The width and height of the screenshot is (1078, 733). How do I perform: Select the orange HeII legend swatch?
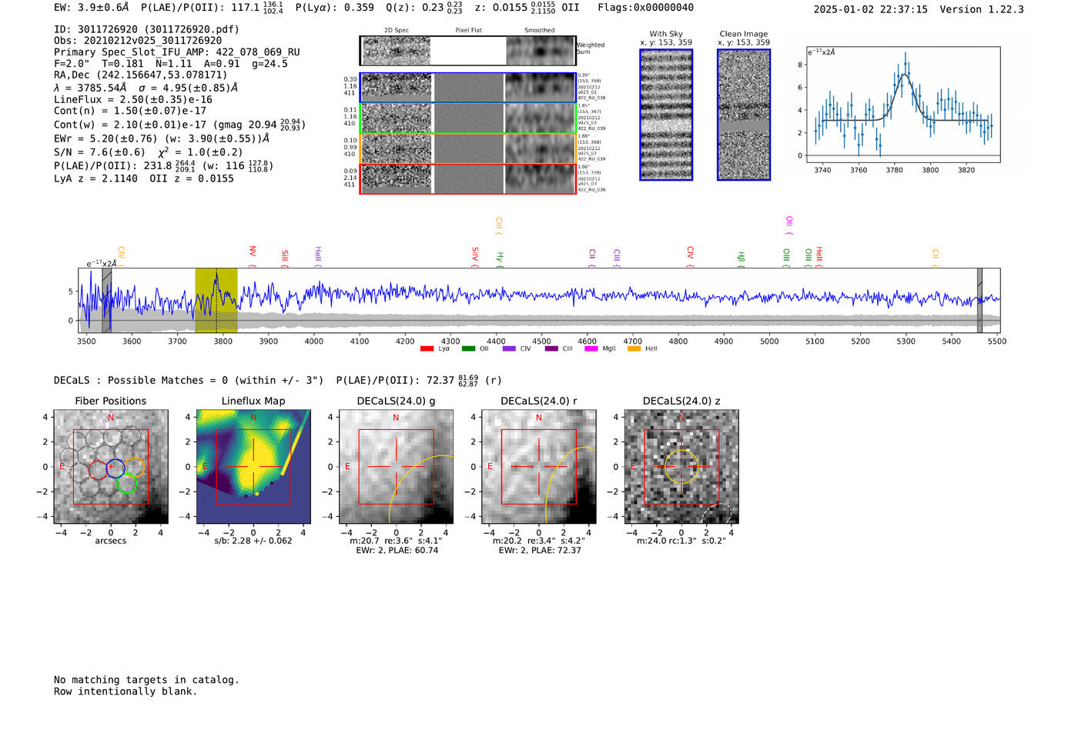coord(634,348)
